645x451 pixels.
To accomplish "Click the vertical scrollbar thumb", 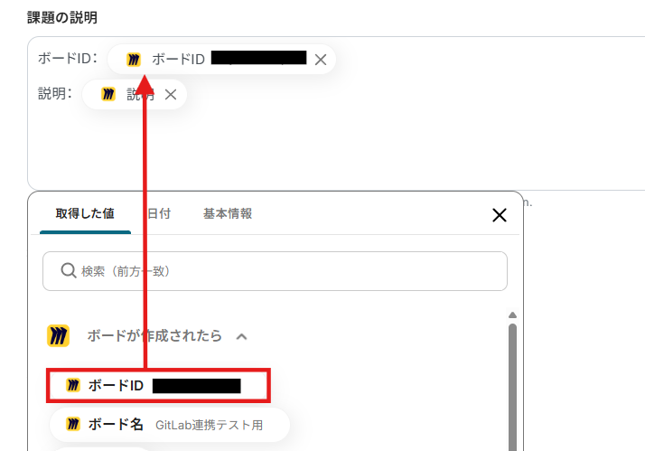I will coord(512,387).
